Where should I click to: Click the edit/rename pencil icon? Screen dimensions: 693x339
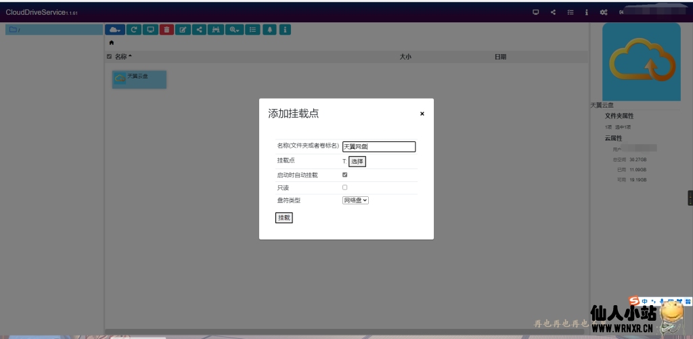183,30
